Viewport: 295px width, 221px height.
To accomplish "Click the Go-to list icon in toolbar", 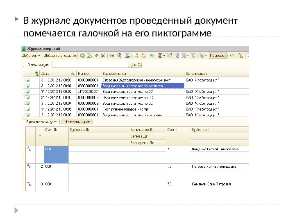I will (x=160, y=56).
